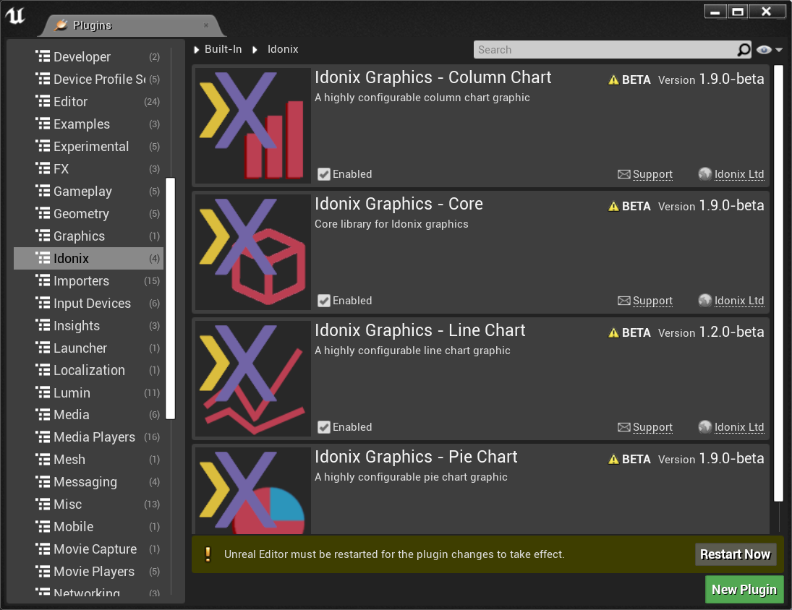Viewport: 792px width, 610px height.
Task: Uncheck Enabled for Idonix Graphics Core
Action: point(324,301)
